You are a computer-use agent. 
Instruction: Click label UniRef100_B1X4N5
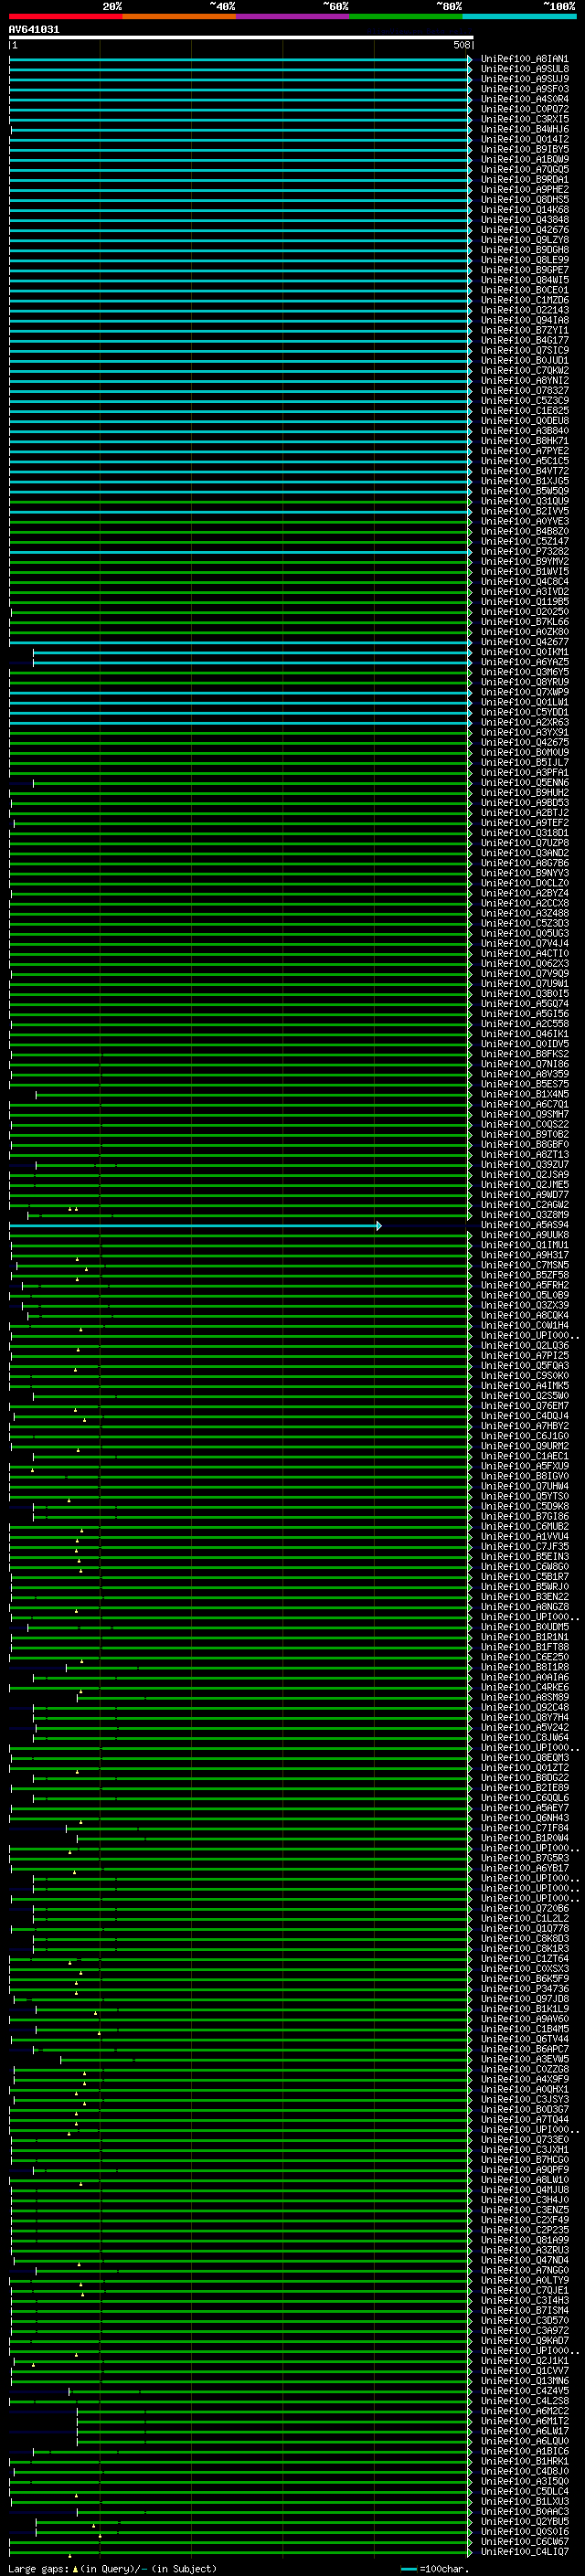(x=524, y=1095)
